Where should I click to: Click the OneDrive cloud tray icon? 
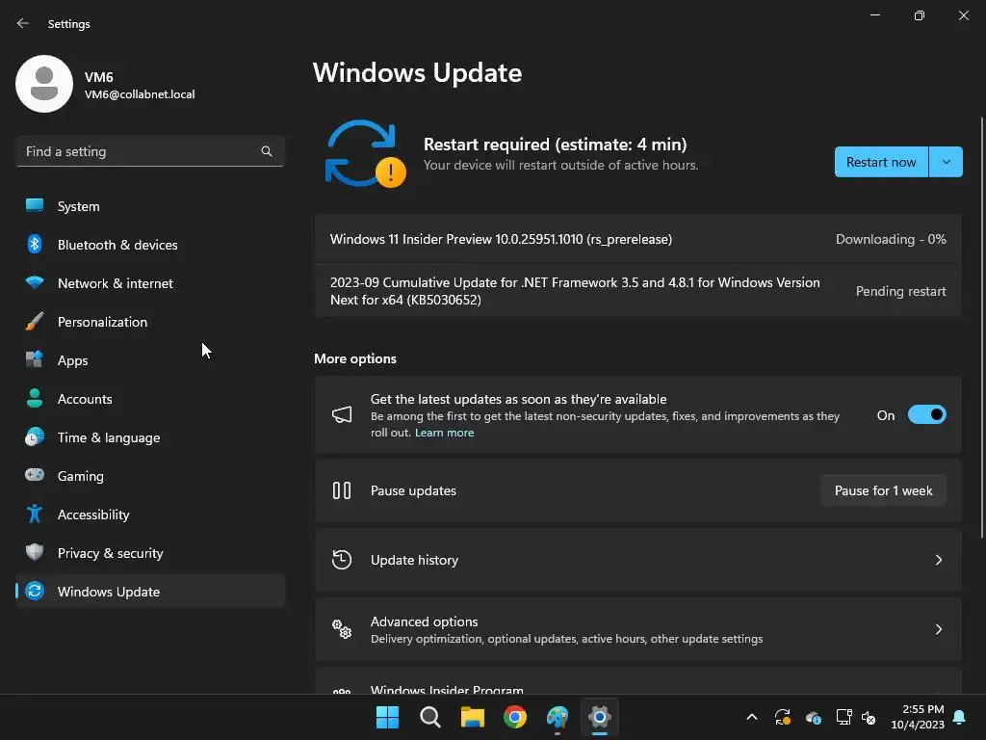coord(813,717)
